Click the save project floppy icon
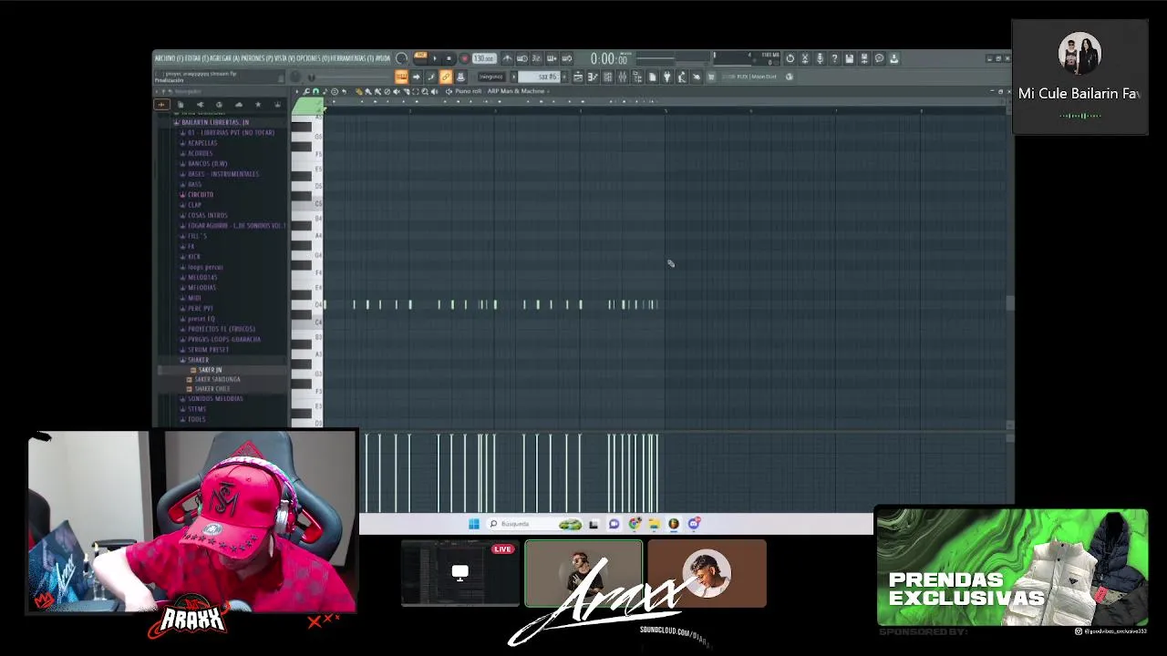This screenshot has width=1167, height=656. [850, 58]
